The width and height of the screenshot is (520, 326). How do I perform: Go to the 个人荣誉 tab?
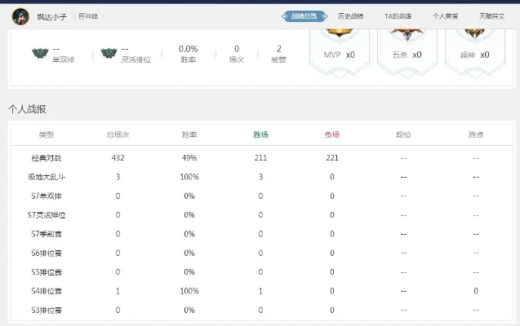pyautogui.click(x=446, y=15)
